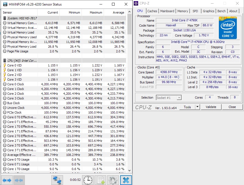The height and width of the screenshot is (185, 244).
Task: Click the Maximum column header
Action: point(93,12)
